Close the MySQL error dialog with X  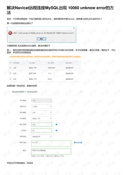(74, 28)
